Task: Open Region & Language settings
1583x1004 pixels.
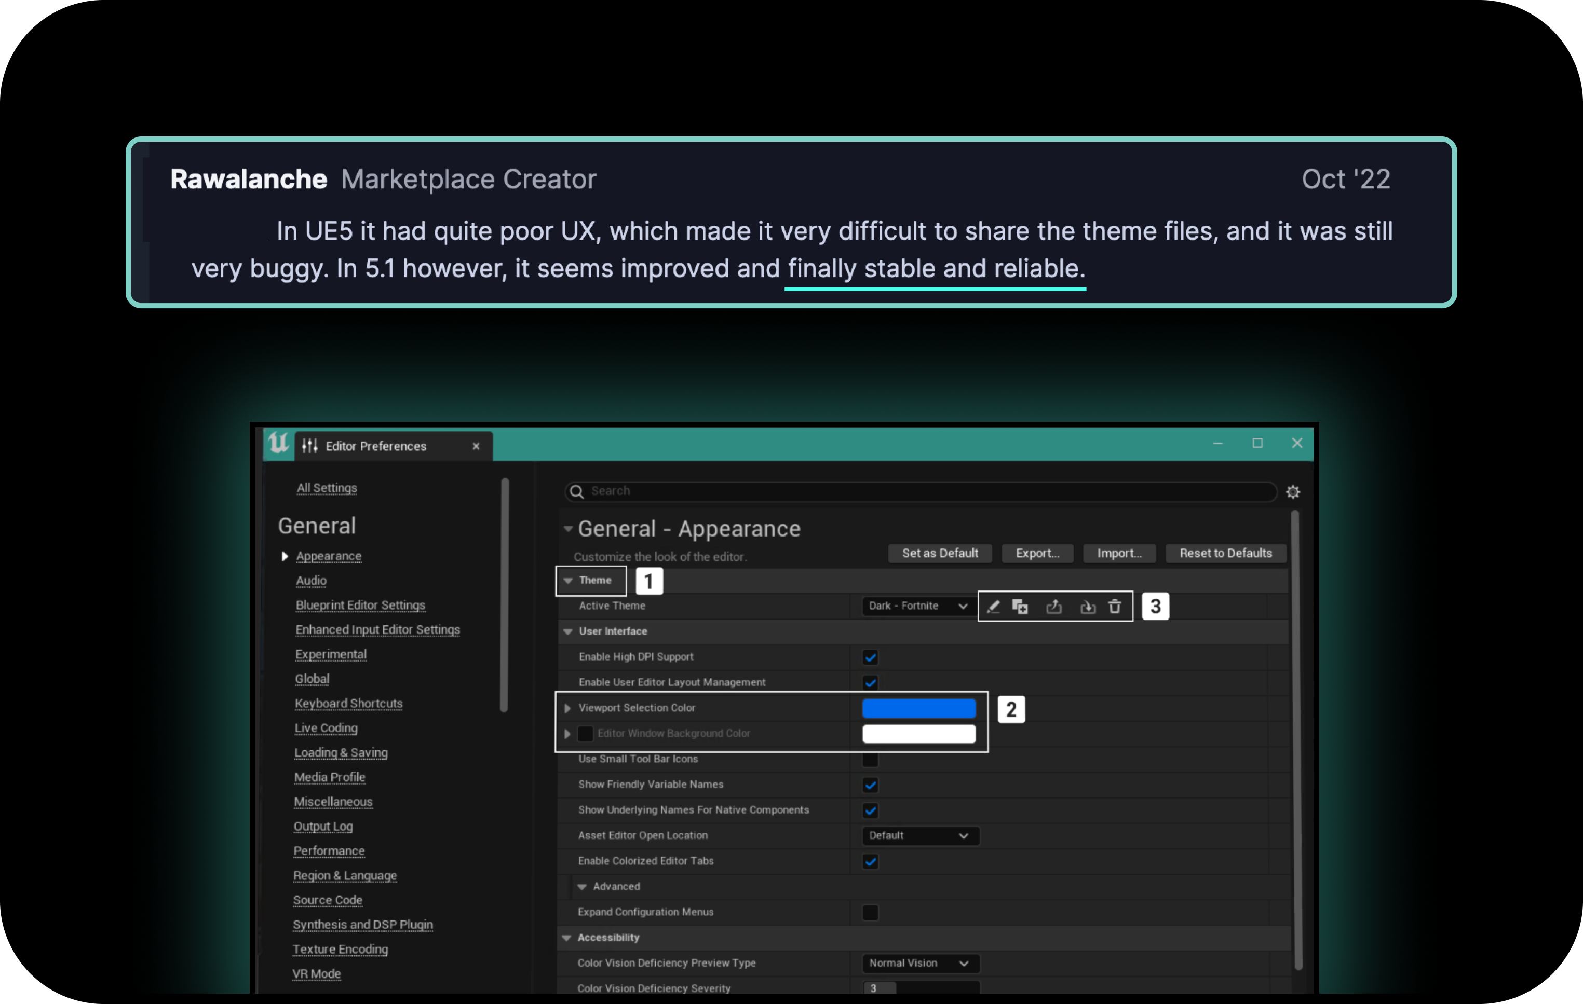Action: pyautogui.click(x=344, y=876)
